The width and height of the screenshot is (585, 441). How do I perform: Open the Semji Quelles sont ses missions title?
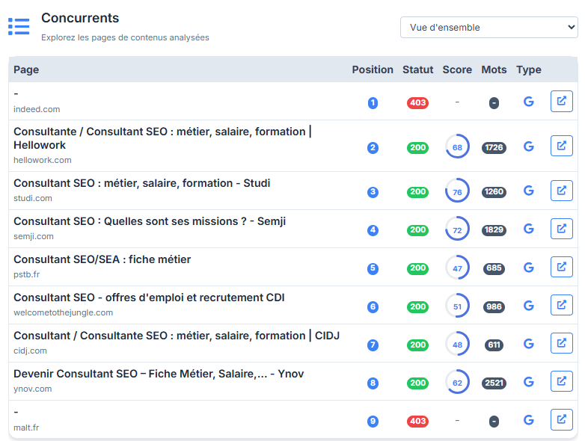click(150, 221)
